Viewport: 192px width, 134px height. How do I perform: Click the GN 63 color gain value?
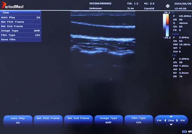pos(178,41)
